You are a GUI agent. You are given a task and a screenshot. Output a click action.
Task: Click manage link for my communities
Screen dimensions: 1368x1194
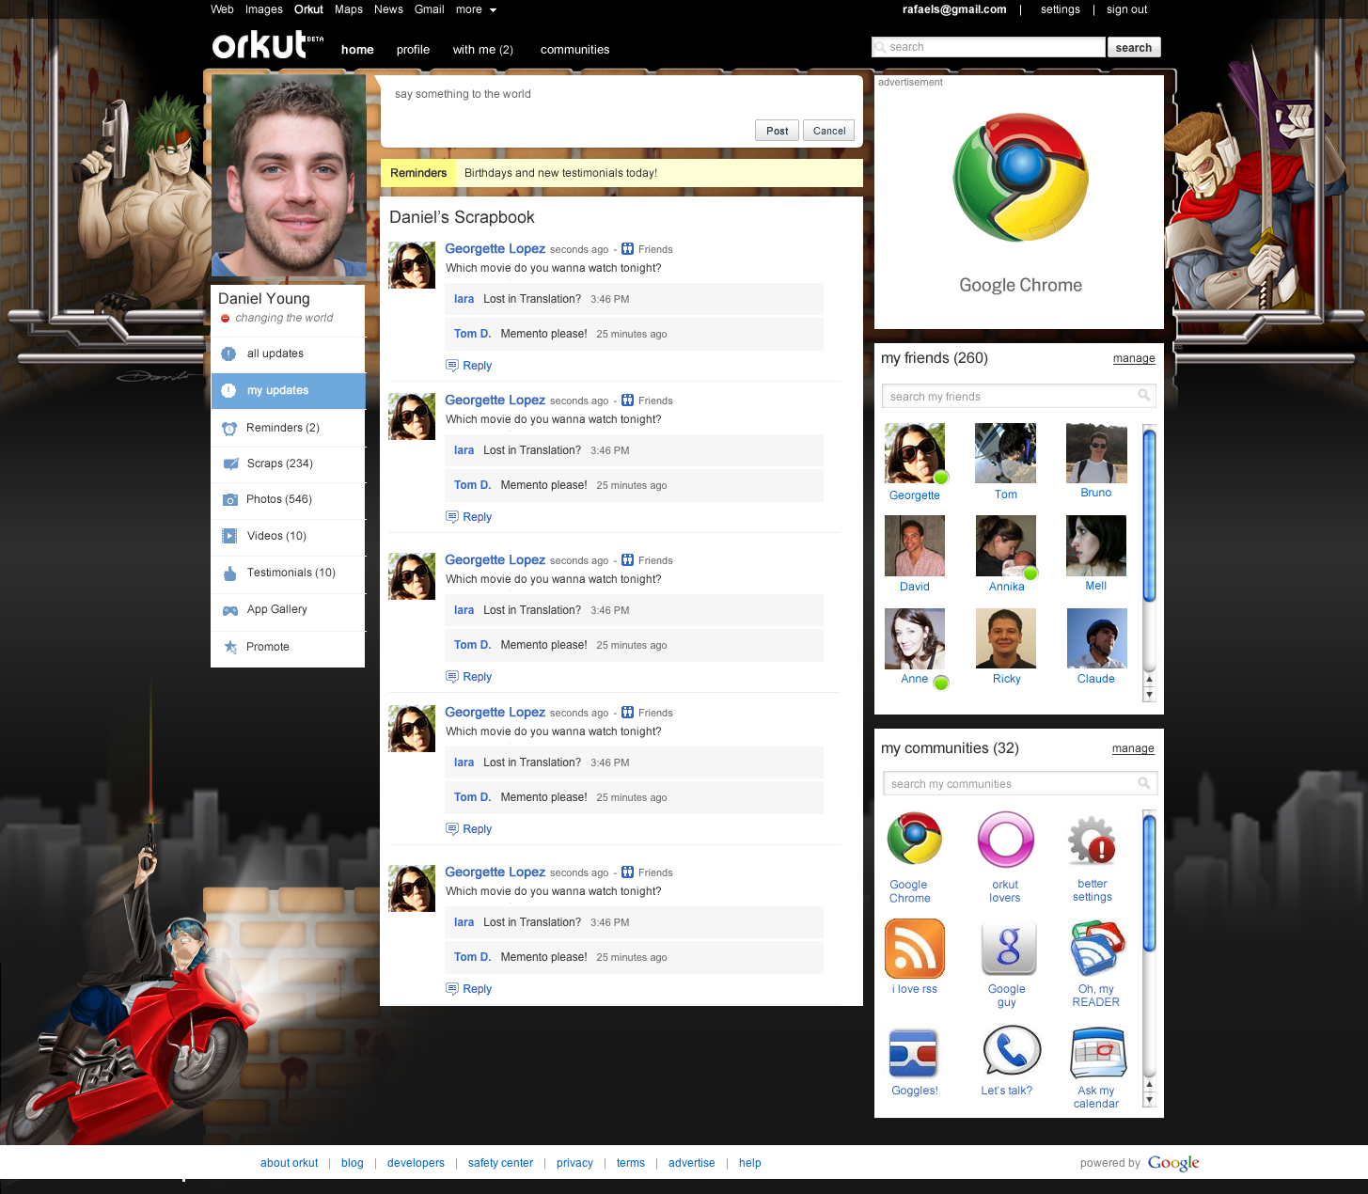coord(1133,748)
